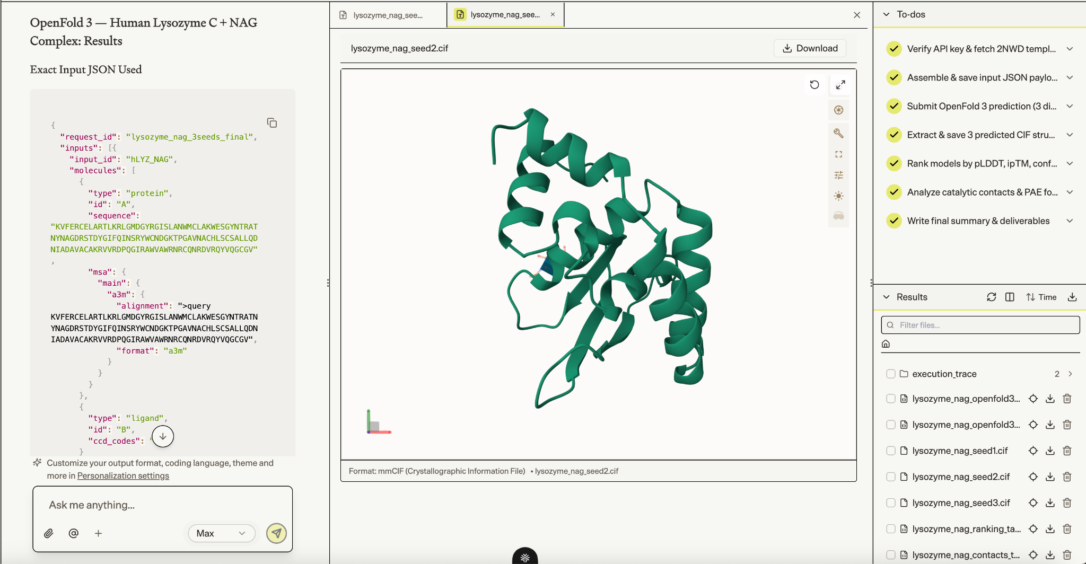Delete the lysozyme_nag_seed3.cif file
Image resolution: width=1086 pixels, height=564 pixels.
tap(1067, 503)
